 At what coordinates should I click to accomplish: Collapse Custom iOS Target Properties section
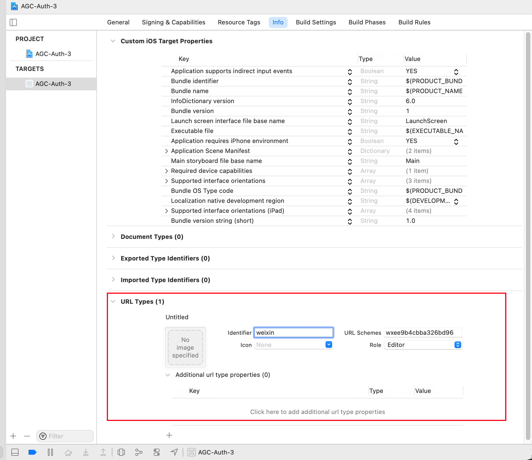coord(113,41)
